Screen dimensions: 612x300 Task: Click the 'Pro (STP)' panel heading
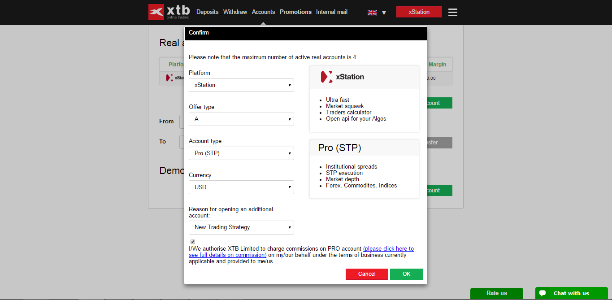tap(340, 148)
